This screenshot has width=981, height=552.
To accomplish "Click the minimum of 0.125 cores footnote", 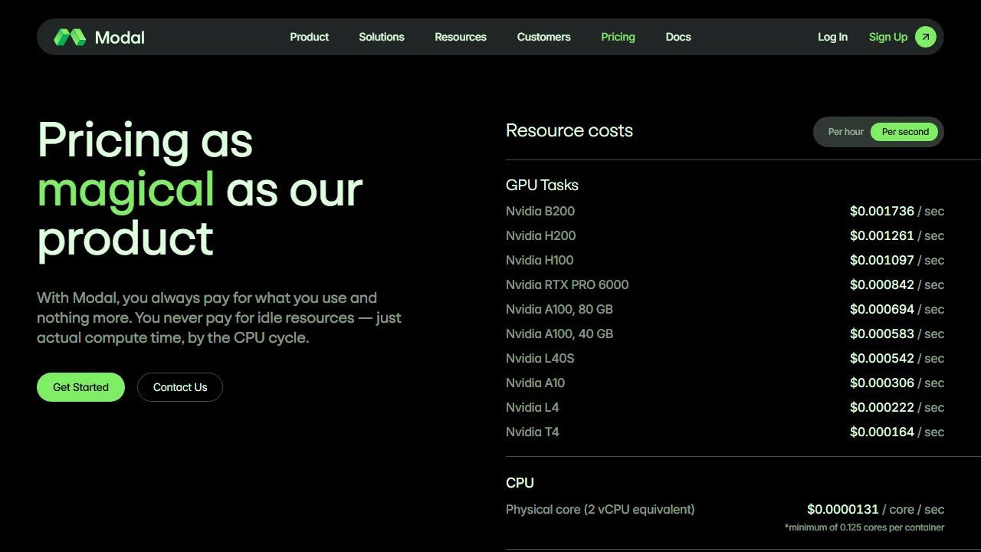I will (x=865, y=527).
